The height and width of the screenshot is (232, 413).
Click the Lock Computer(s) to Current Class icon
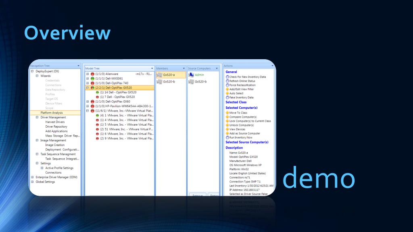coord(227,121)
